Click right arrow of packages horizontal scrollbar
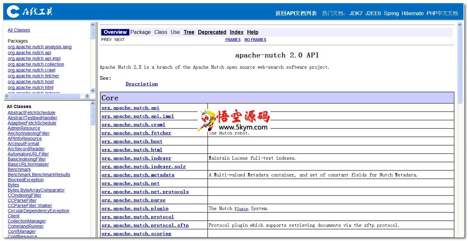This screenshot has height=241, width=468. click(87, 96)
